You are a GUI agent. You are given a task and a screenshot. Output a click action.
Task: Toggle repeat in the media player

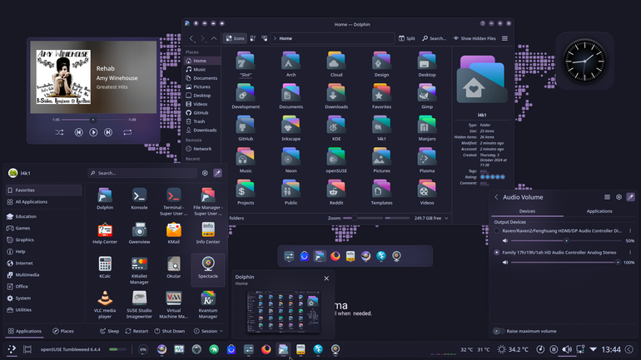(x=127, y=132)
